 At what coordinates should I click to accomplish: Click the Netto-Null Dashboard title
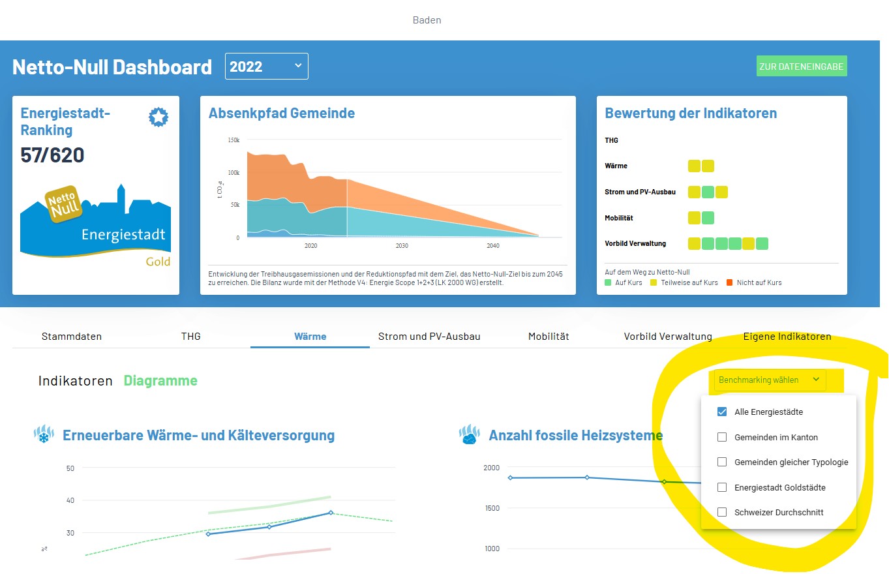click(112, 67)
